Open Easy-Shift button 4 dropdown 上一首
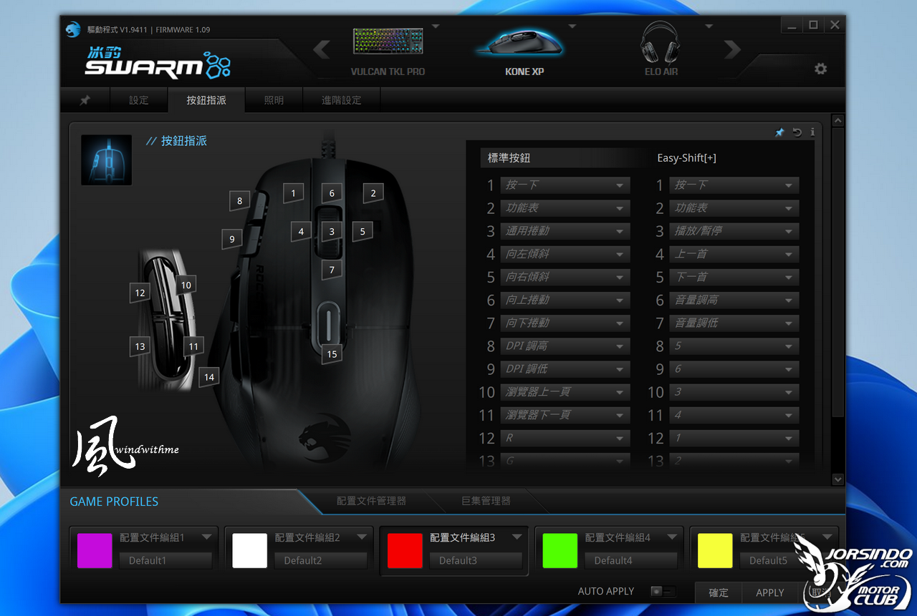The image size is (917, 616). [734, 254]
